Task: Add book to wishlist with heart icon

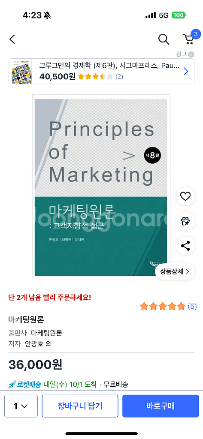Action: pyautogui.click(x=185, y=196)
